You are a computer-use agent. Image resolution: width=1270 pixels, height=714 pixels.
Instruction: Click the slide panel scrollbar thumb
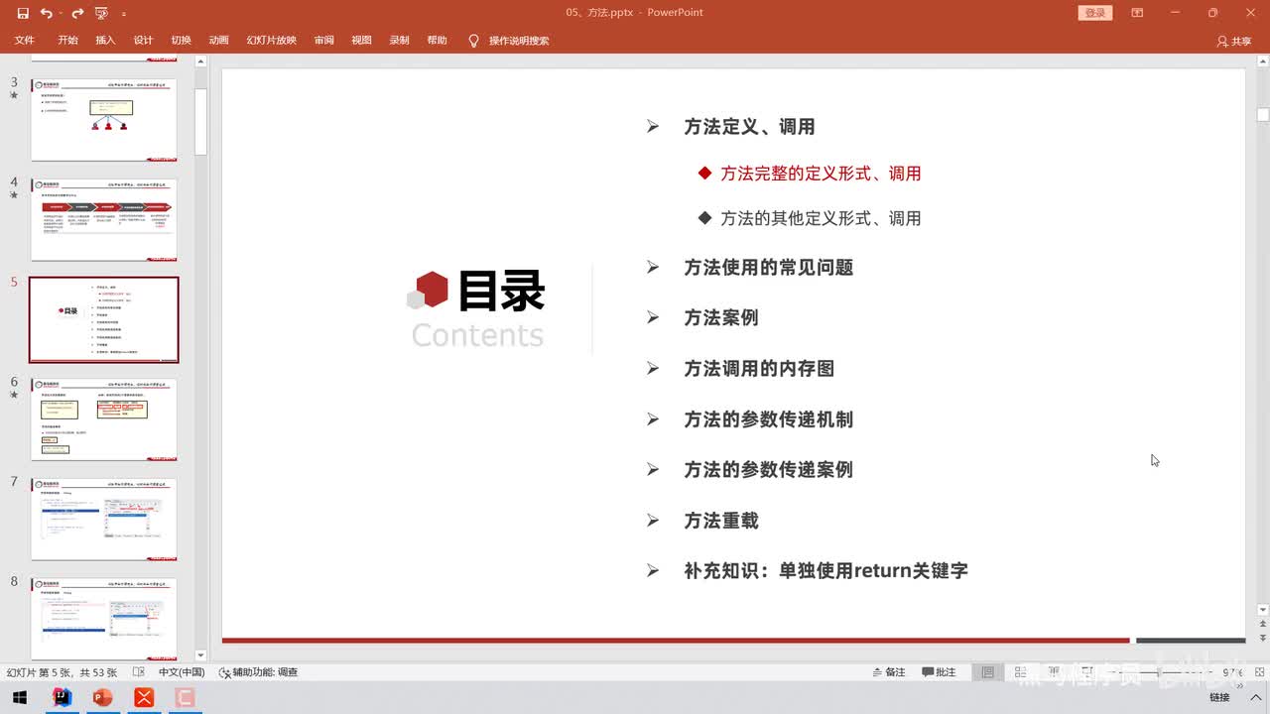[200, 122]
